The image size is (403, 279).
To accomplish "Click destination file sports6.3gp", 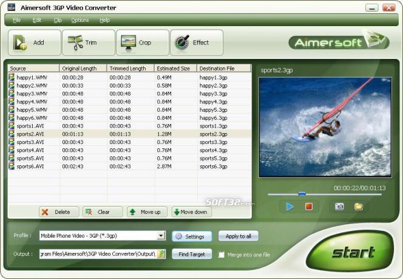I will click(x=213, y=167).
